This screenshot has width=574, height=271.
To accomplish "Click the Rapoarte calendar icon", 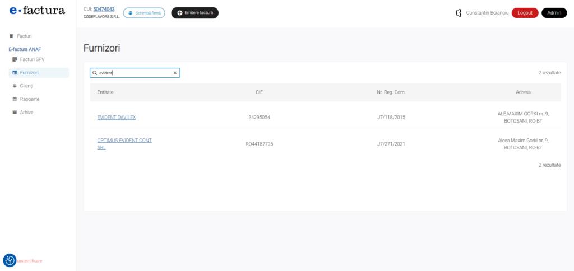I will click(15, 99).
